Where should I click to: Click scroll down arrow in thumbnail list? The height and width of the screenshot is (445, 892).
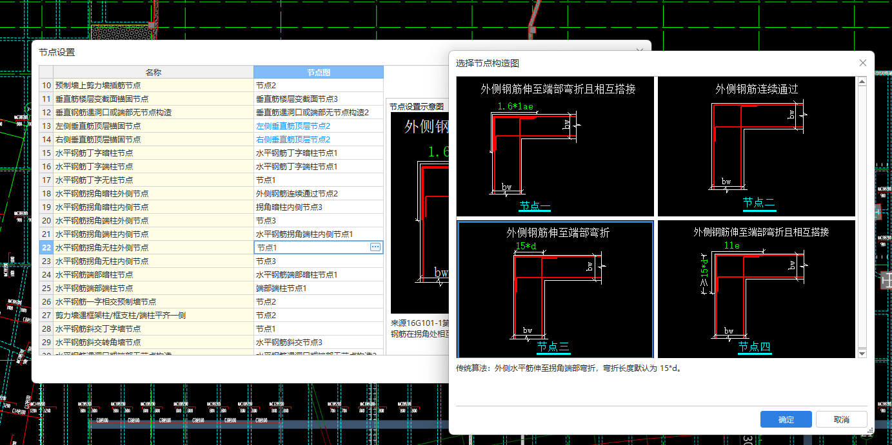pos(862,353)
